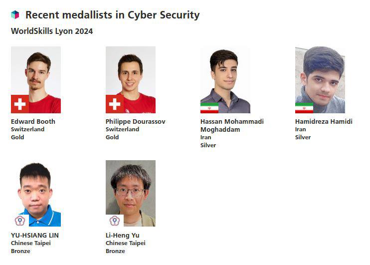Click Chinese Taipei emblem on YU-HSIANG LIN's photo

(19, 220)
